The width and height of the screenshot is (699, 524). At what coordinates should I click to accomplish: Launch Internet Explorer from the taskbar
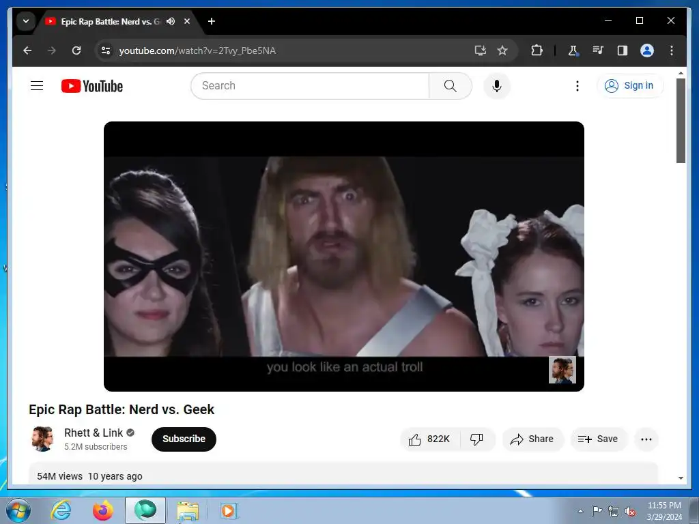click(x=61, y=510)
